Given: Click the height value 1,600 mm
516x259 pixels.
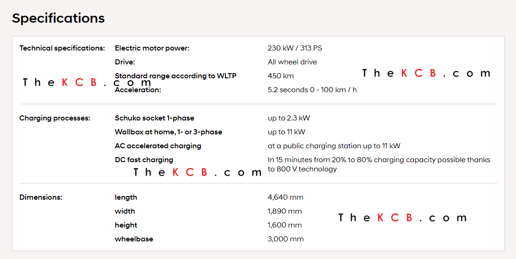Looking at the screenshot, I should point(284,225).
